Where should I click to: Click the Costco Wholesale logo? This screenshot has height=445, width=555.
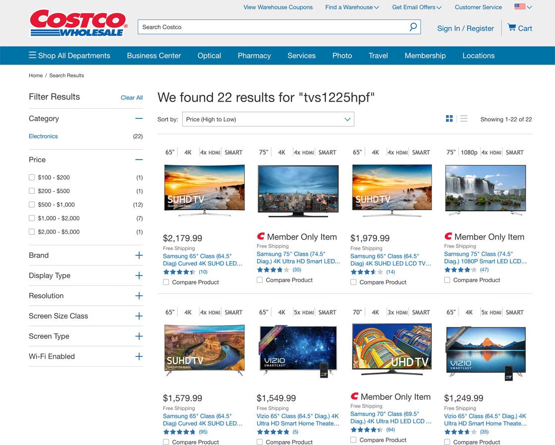pyautogui.click(x=78, y=23)
